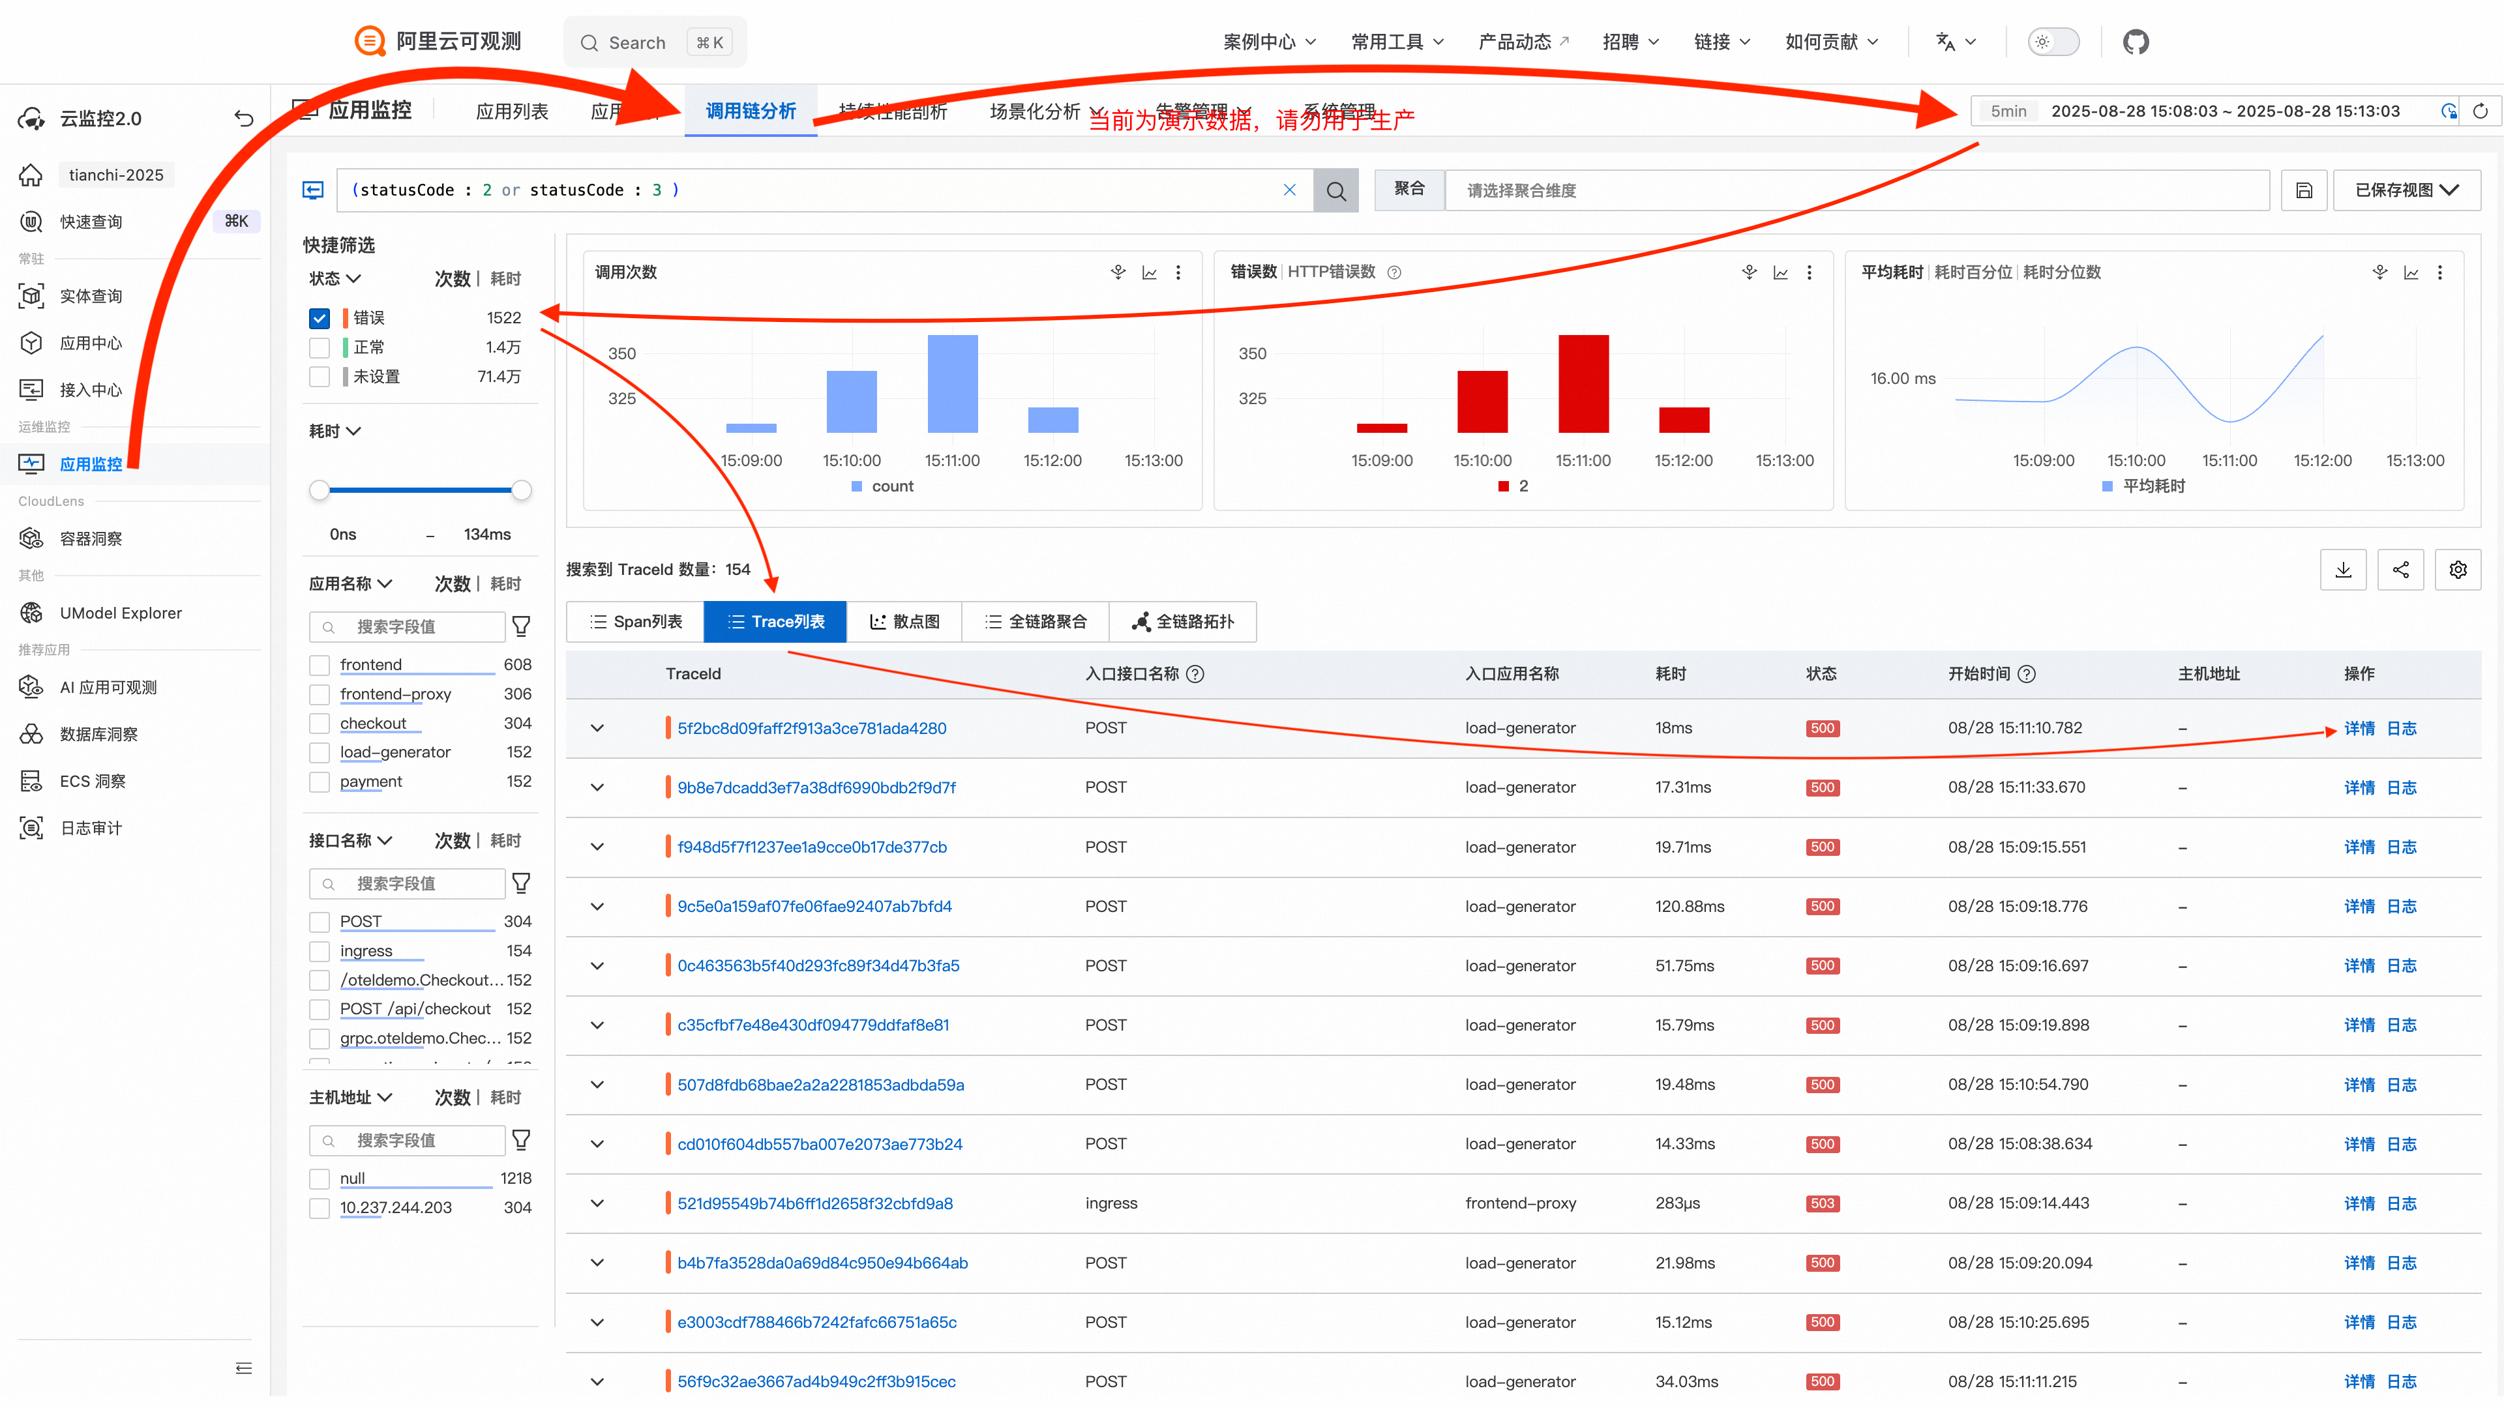
Task: Collapse the 状态 filter section
Action: point(335,279)
